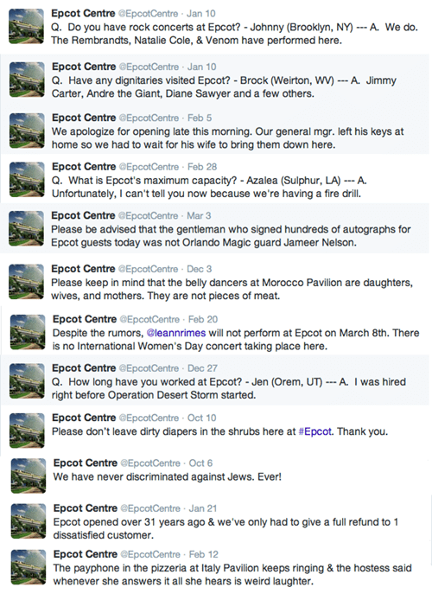Viewport: 432px width, 600px height.
Task: Click the Dec 3 tweet timestamp
Action: click(x=200, y=269)
